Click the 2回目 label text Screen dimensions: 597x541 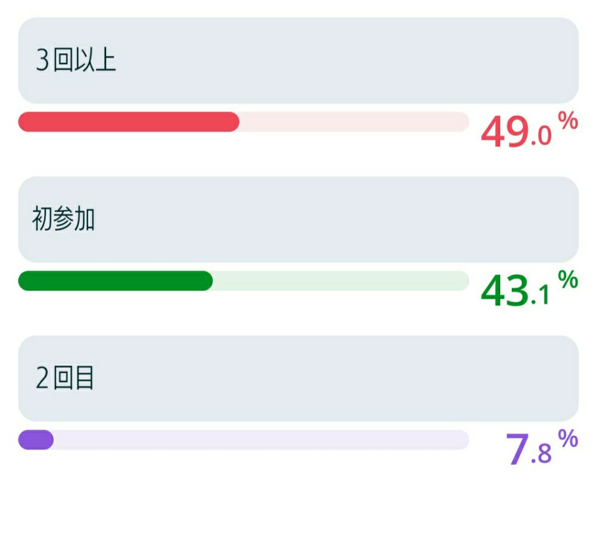[x=65, y=378]
